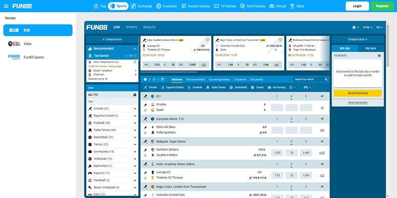Expand Detailed score dropdown

click(98, 79)
